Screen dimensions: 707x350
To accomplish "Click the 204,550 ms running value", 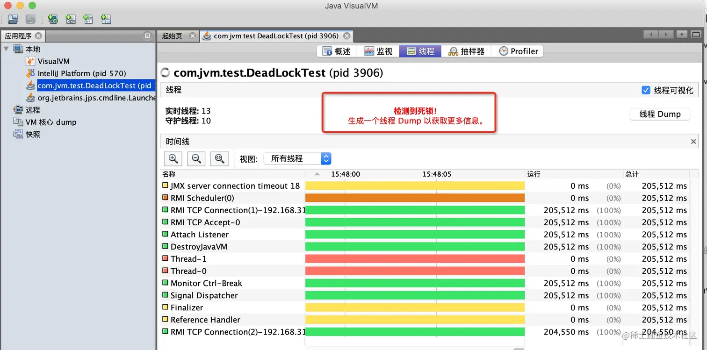I will (x=566, y=332).
